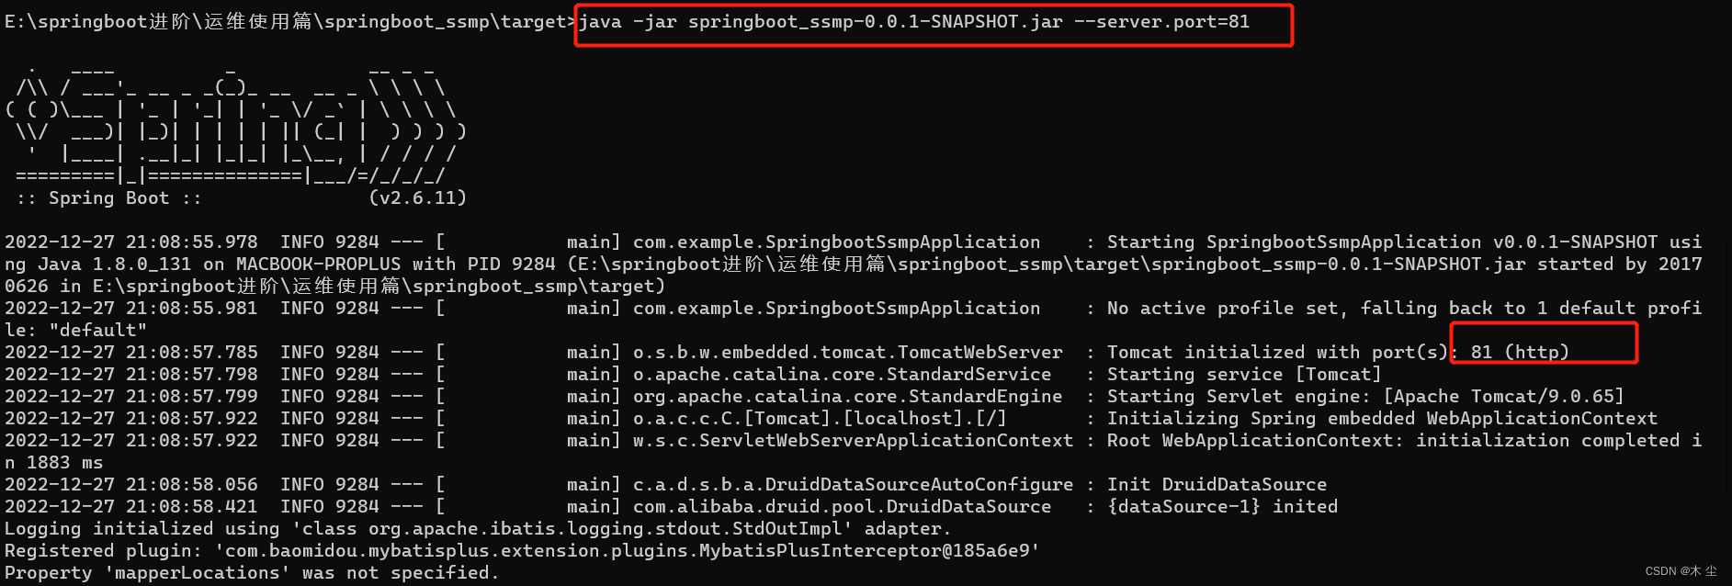Click 'le: "default"' wrapped line
The image size is (1732, 586).
[x=75, y=330]
